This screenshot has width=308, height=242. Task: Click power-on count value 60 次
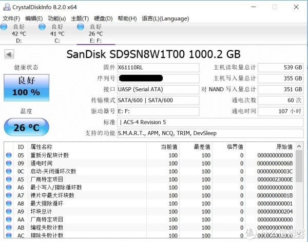pyautogui.click(x=281, y=100)
